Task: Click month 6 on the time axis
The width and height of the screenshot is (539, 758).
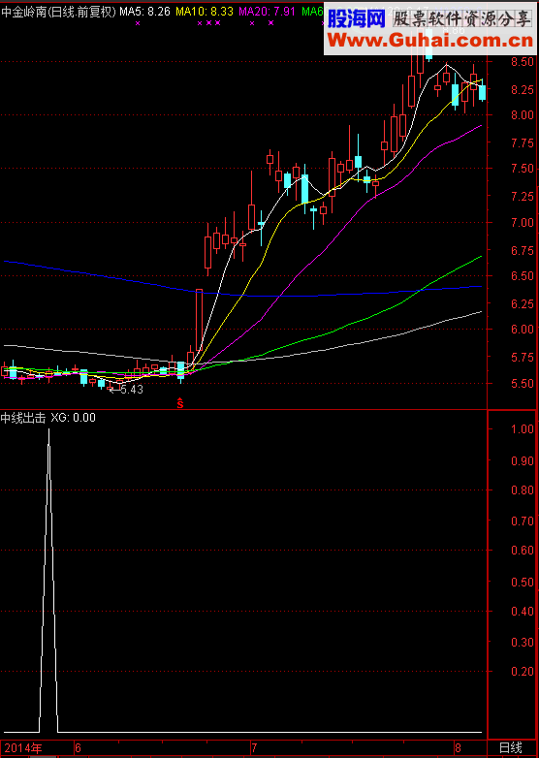Action: click(x=78, y=748)
